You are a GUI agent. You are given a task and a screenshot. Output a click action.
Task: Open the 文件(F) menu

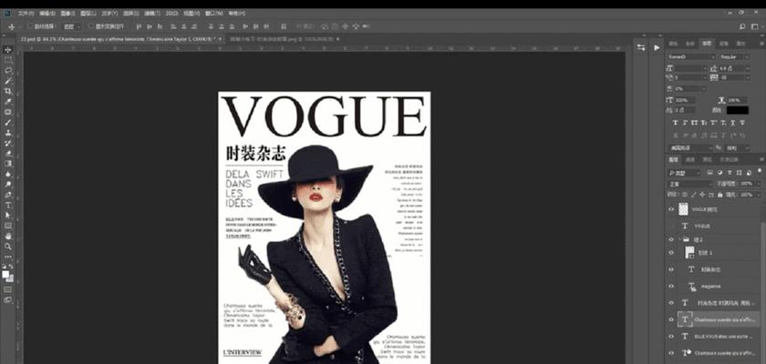[26, 13]
